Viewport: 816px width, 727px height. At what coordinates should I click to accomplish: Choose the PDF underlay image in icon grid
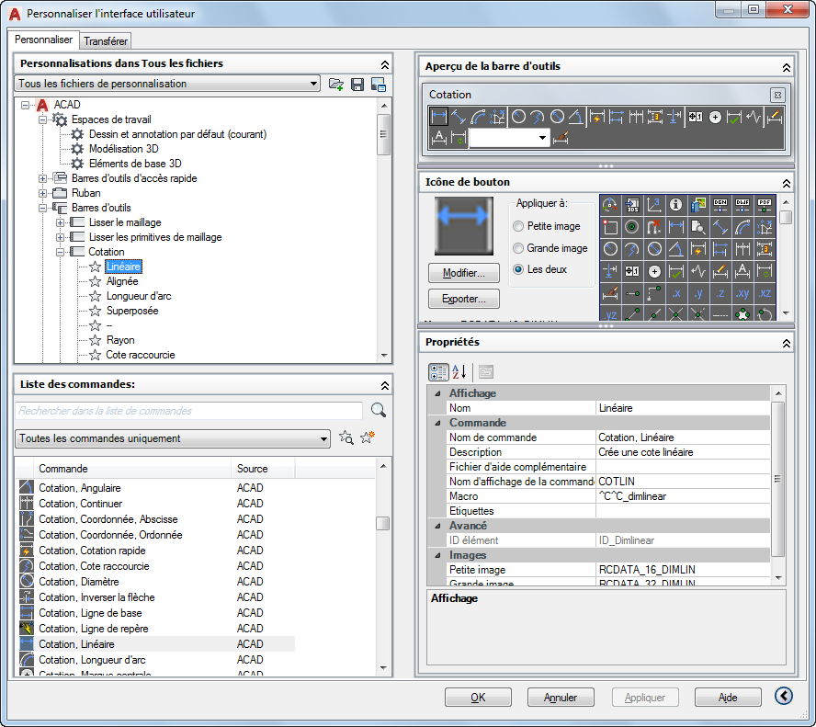[765, 205]
